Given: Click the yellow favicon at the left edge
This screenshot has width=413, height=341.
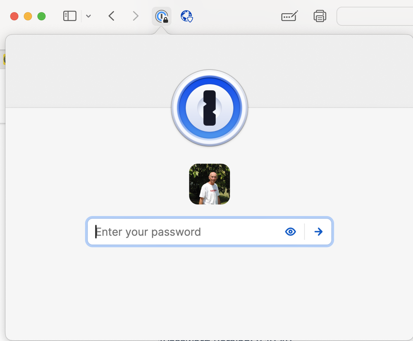Looking at the screenshot, I should click(4, 59).
